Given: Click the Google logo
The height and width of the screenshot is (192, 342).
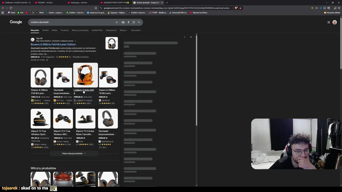Looking at the screenshot, I should (16, 22).
